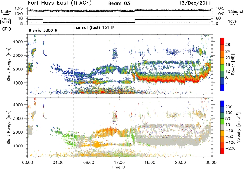The image size is (244, 169).
Task: Click the 'themis 3300 IF' CPID annotation
Action: click(x=43, y=30)
